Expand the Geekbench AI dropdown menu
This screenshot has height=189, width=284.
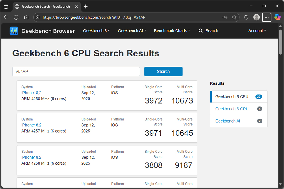tap(132, 31)
